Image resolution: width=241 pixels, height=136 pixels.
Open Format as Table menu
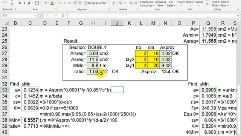(160, 3)
